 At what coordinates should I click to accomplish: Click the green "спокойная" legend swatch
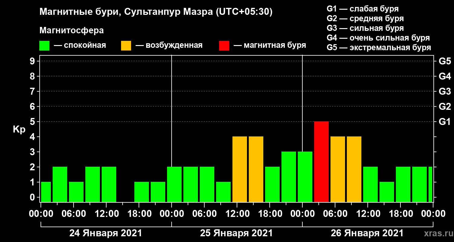(44, 46)
